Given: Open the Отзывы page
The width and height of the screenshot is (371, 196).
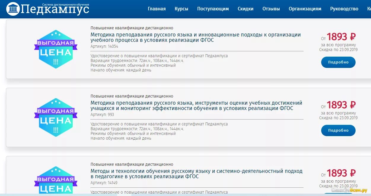Looking at the screenshot, I should (x=271, y=9).
